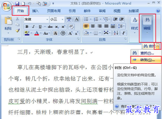
Task: Click the 粘贴 paste button
Action: click(8, 23)
